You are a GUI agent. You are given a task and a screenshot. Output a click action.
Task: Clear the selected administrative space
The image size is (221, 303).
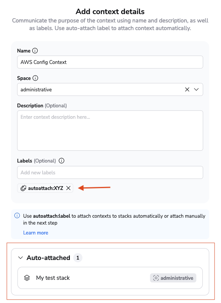pyautogui.click(x=187, y=89)
